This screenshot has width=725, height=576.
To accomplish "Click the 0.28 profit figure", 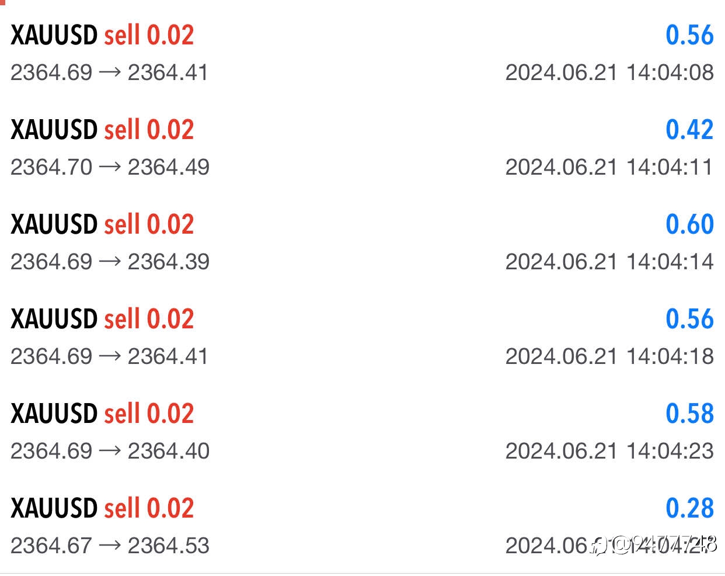I will point(689,508).
